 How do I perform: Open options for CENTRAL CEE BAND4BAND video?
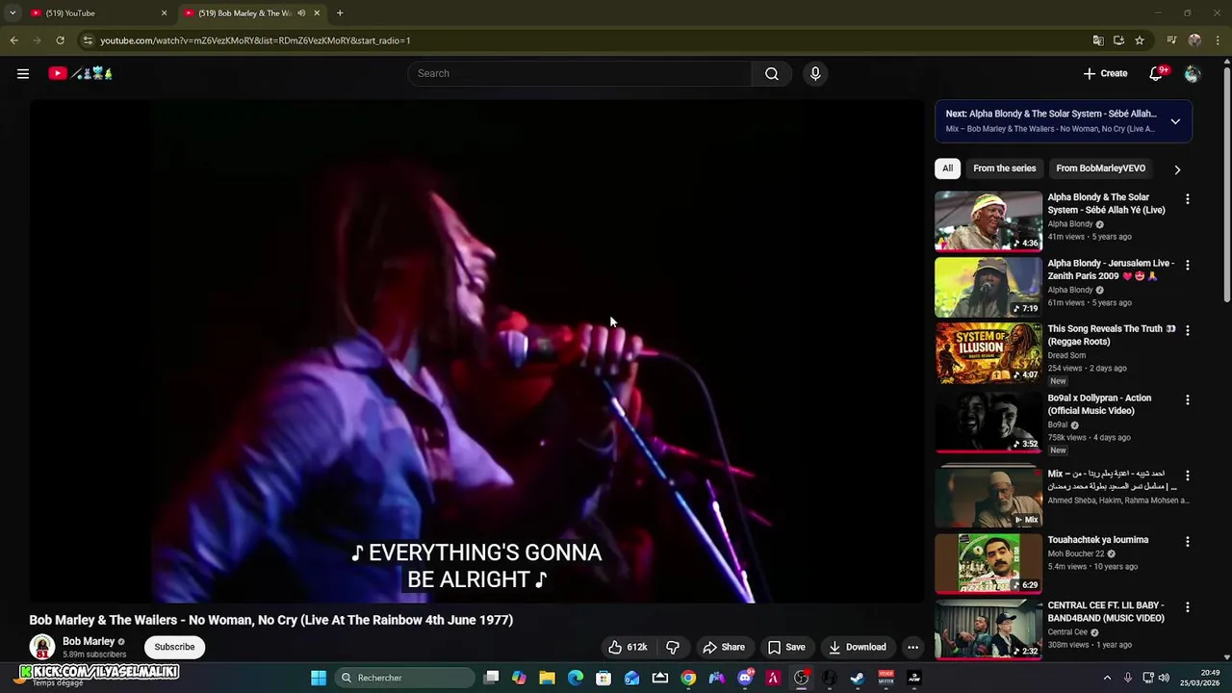pos(1187,607)
